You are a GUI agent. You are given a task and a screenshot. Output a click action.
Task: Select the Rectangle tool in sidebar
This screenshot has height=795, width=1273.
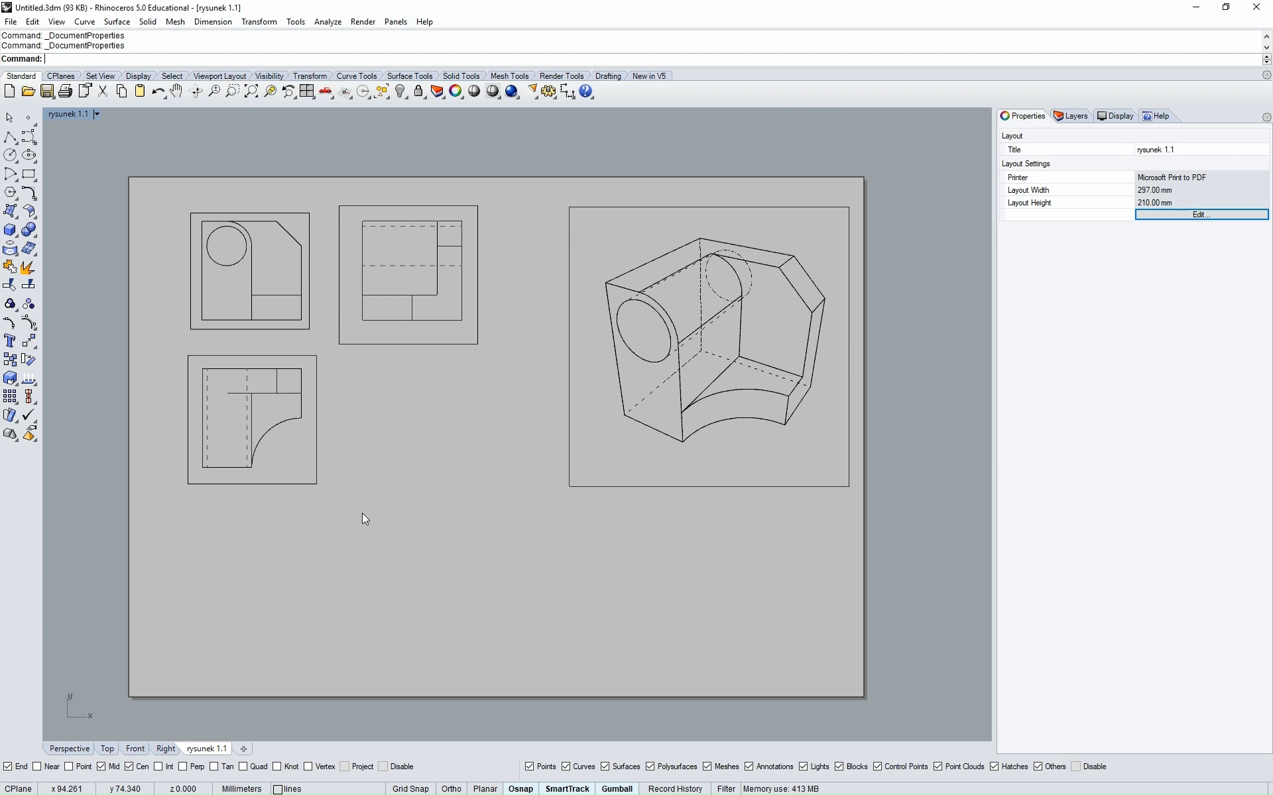(x=29, y=174)
